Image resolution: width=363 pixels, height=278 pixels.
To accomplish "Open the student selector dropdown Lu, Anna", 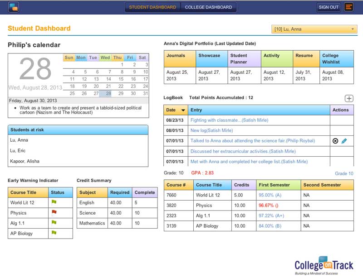I will (314, 29).
